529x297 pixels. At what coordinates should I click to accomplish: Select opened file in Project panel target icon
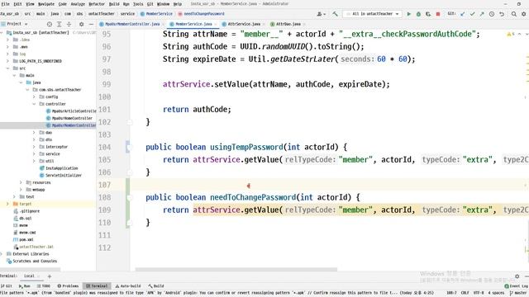click(50, 24)
